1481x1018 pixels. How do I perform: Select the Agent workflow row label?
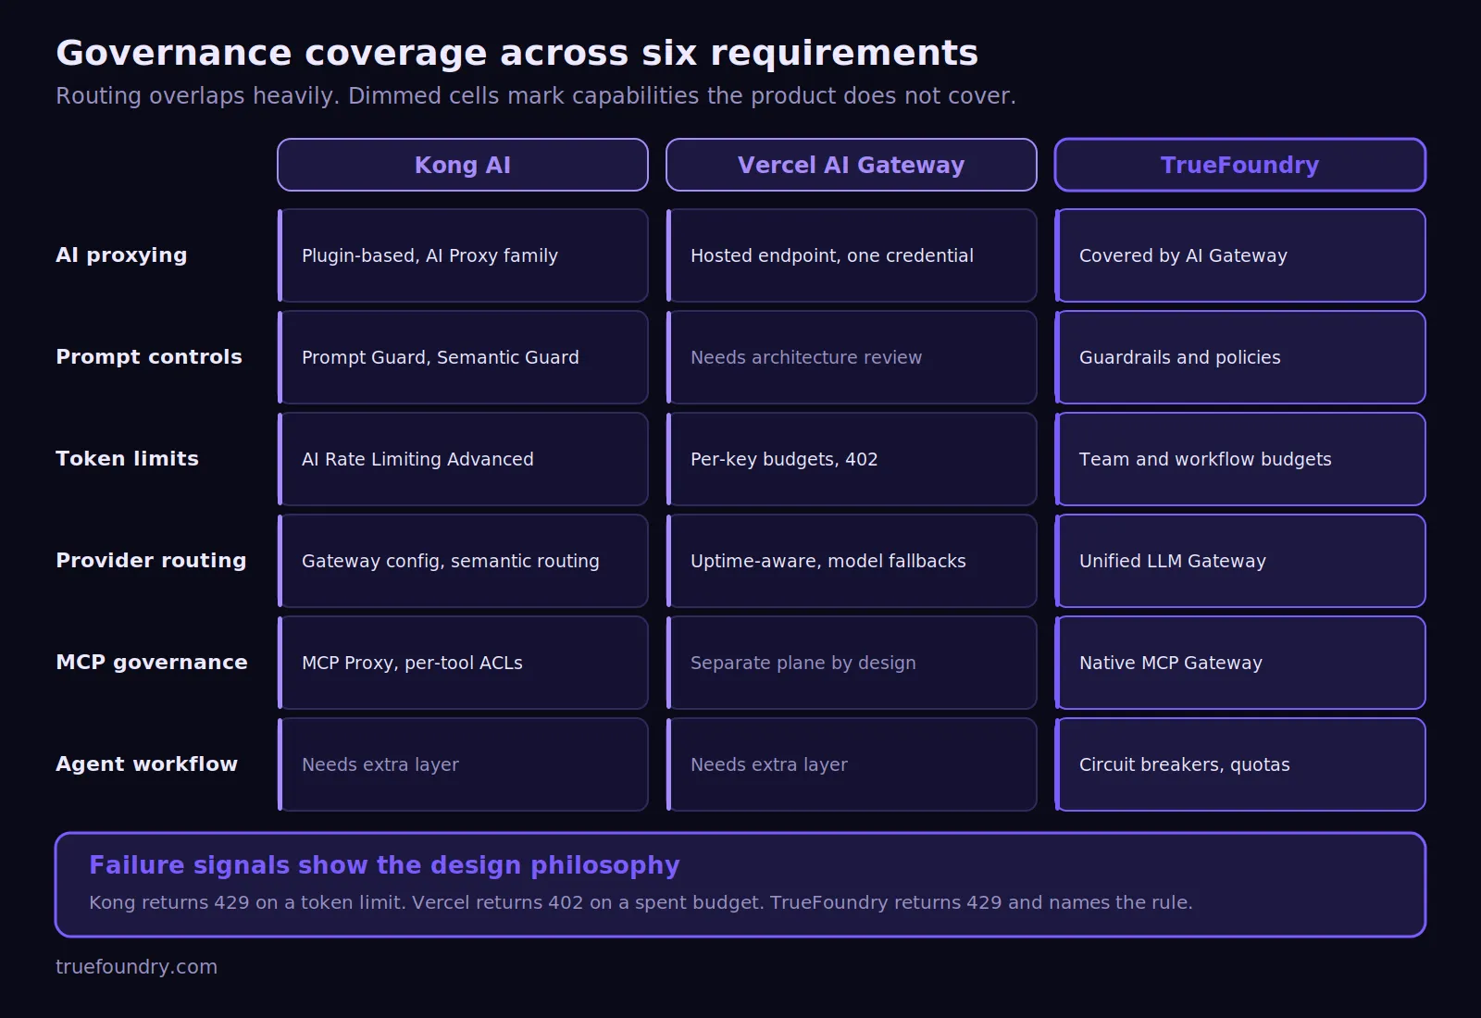[x=146, y=764]
